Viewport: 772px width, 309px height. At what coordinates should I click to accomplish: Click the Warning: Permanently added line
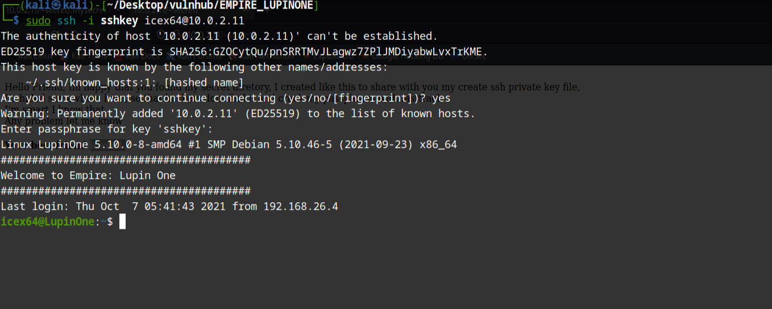coord(238,114)
